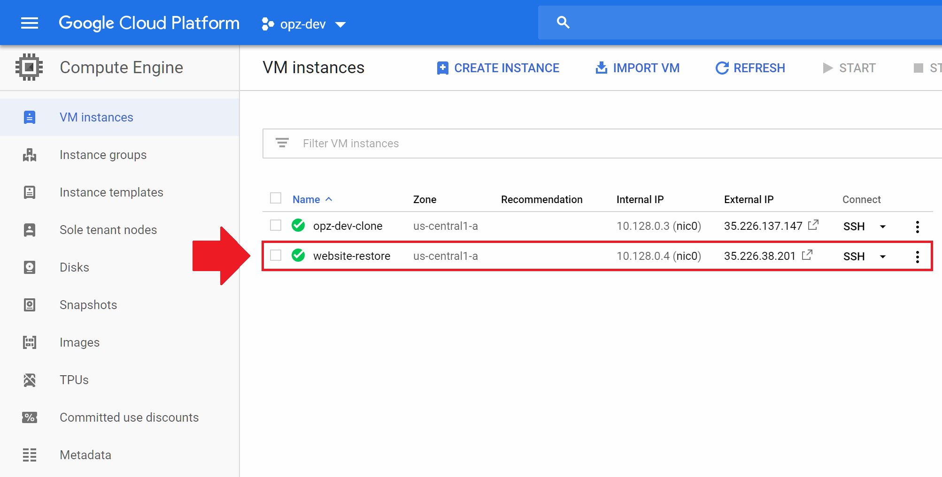Open Instance groups in the sidebar
The width and height of the screenshot is (942, 477).
coord(103,155)
